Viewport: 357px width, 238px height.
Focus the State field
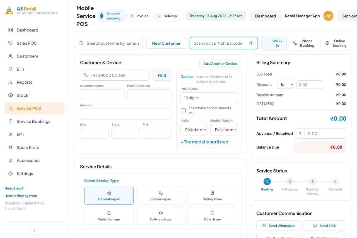(x=126, y=133)
